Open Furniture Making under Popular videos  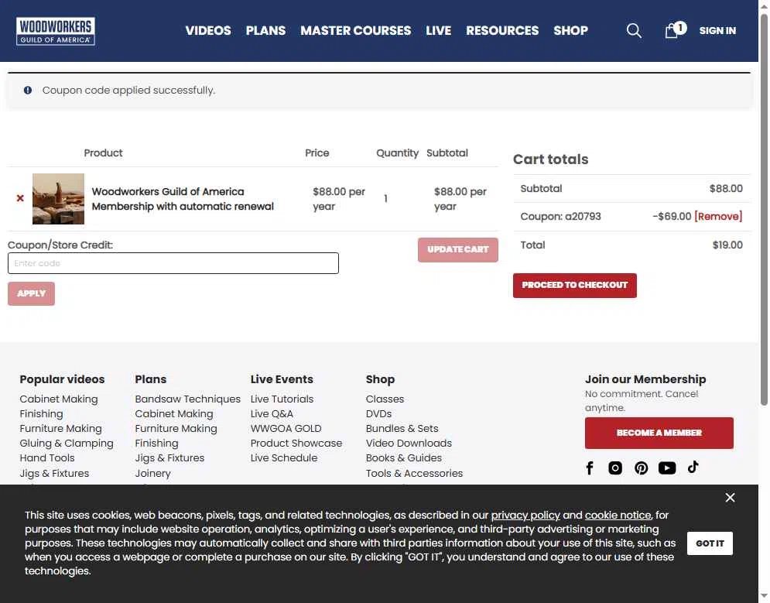pyautogui.click(x=60, y=428)
